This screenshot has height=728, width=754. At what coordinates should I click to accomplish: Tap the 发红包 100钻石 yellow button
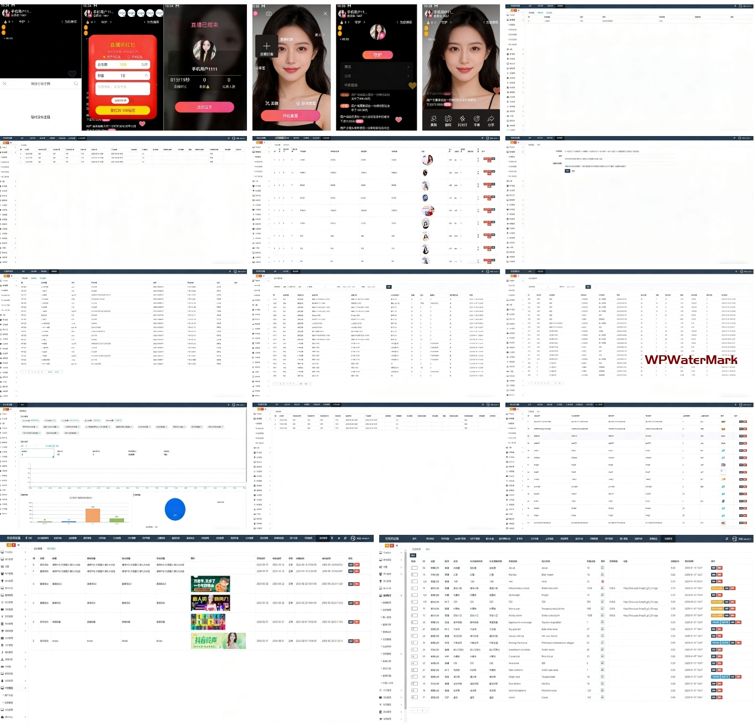pyautogui.click(x=122, y=110)
